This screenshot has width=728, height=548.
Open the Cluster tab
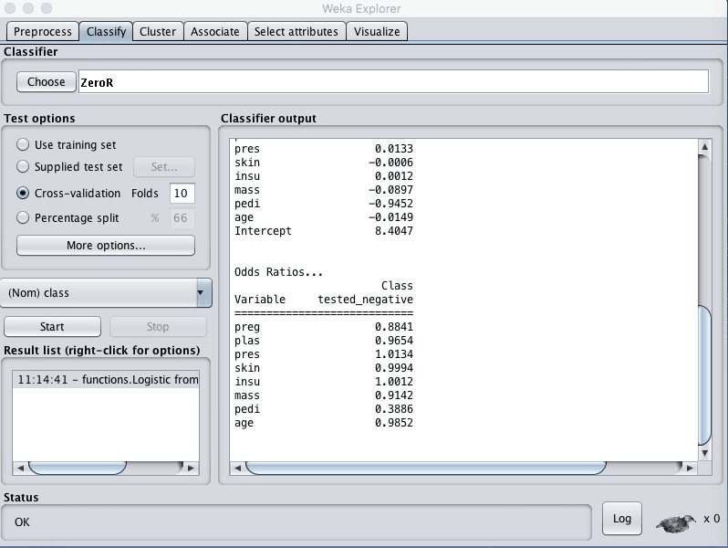[158, 32]
